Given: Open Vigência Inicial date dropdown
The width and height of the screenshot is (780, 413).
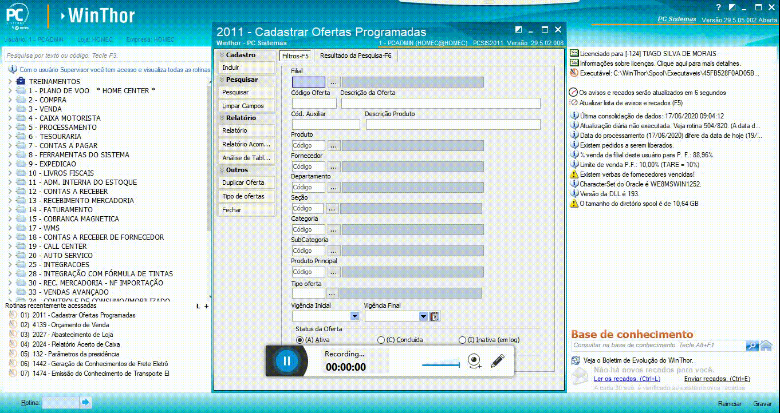Looking at the screenshot, I should [x=354, y=316].
